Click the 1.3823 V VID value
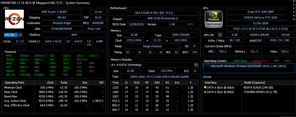The width and height of the screenshot is (296, 117). click(x=97, y=101)
